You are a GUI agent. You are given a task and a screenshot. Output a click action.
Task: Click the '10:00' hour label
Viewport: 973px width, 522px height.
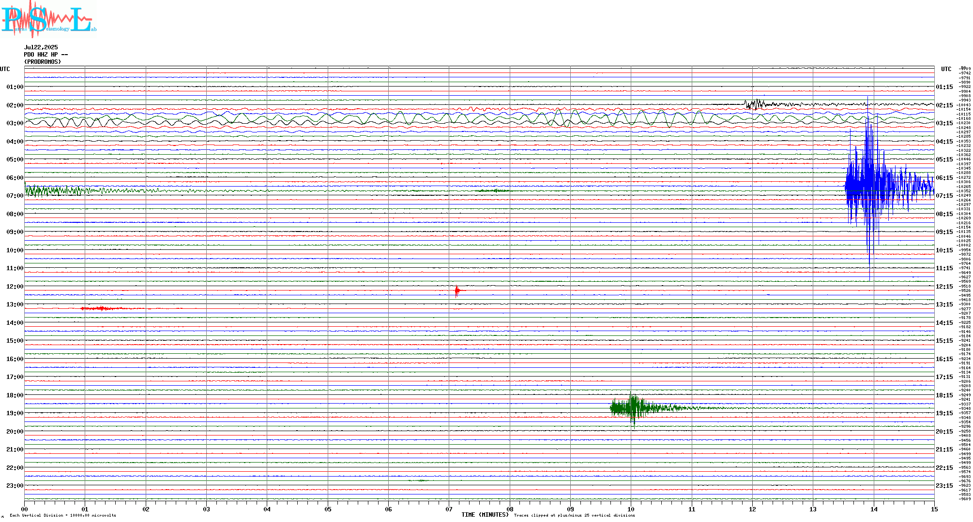point(15,250)
